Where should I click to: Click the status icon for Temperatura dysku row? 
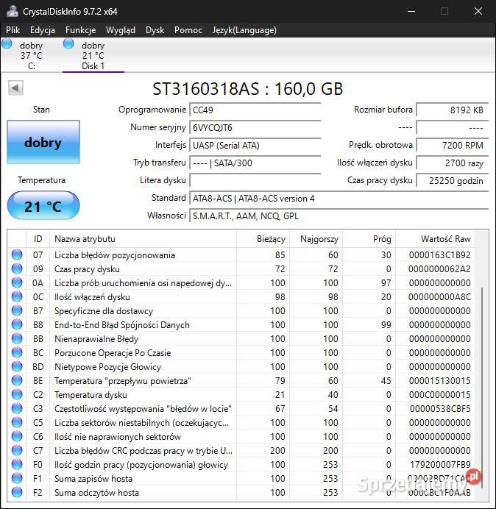[x=17, y=395]
